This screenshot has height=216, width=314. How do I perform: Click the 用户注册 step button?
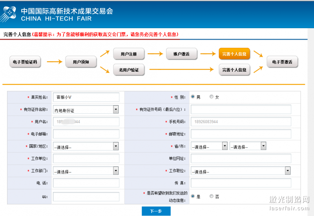pyautogui.click(x=128, y=54)
